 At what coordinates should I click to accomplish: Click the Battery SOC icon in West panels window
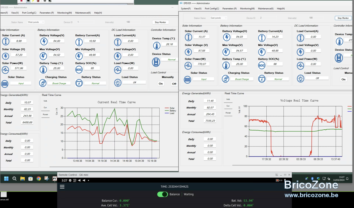pyautogui.click(x=79, y=70)
